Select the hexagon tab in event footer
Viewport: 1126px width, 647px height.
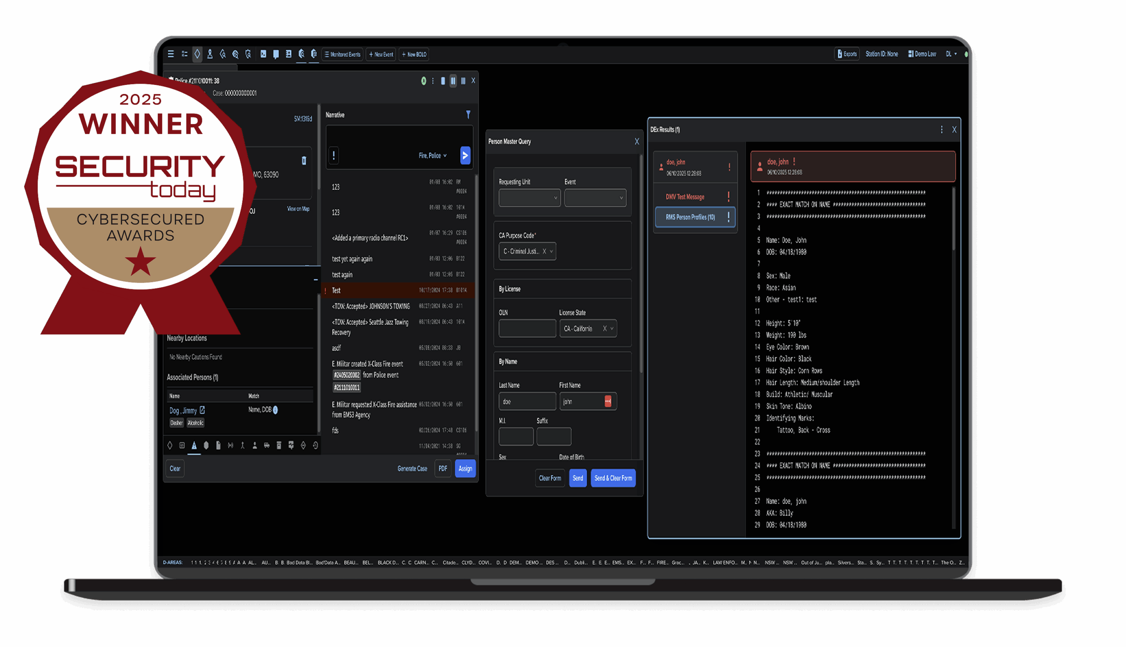(x=206, y=445)
